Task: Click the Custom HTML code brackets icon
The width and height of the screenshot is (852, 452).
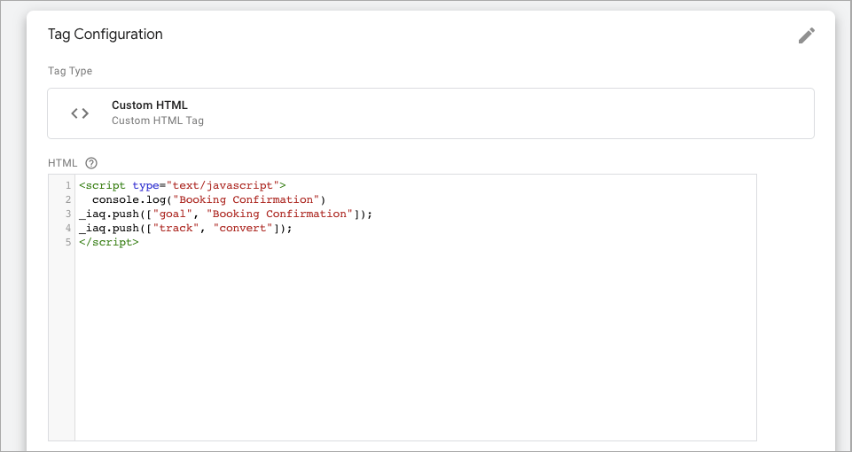Action: [x=80, y=113]
